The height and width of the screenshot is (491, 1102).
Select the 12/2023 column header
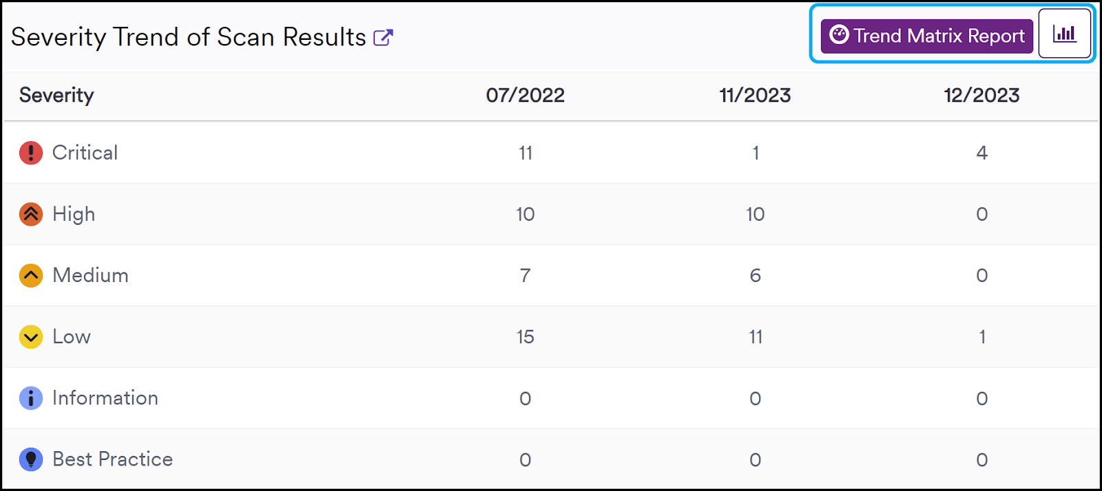coord(982,95)
